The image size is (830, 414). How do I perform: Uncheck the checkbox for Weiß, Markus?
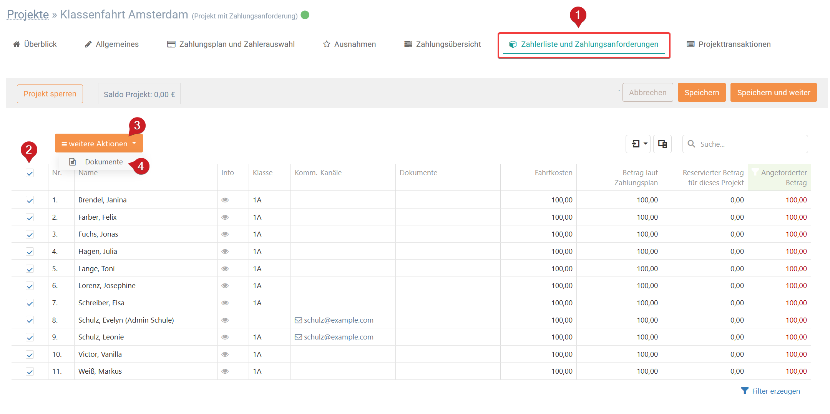tap(30, 371)
